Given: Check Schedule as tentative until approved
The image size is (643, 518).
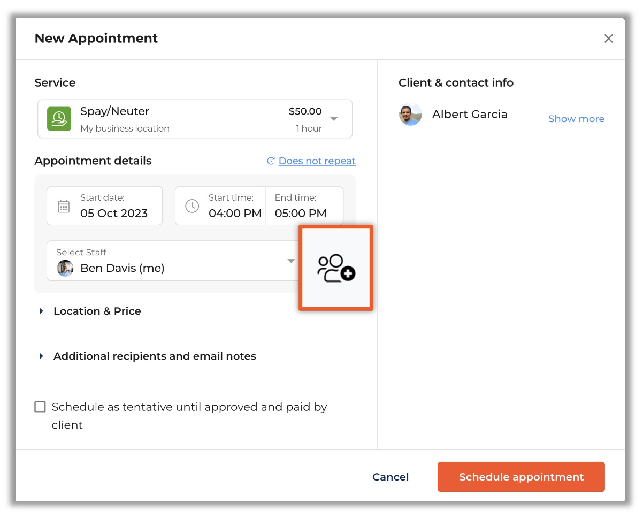Looking at the screenshot, I should coord(40,407).
